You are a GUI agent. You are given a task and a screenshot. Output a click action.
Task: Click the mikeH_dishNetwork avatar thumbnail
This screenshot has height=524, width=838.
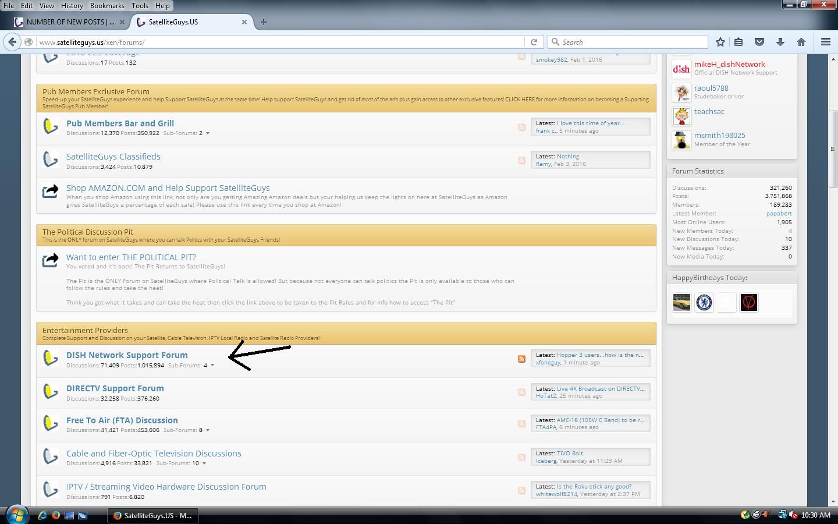point(681,69)
